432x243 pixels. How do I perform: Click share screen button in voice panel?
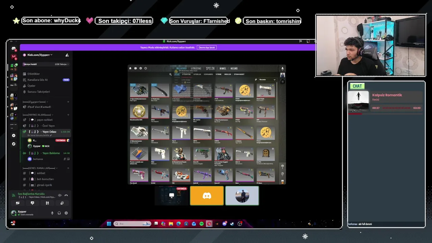32,203
